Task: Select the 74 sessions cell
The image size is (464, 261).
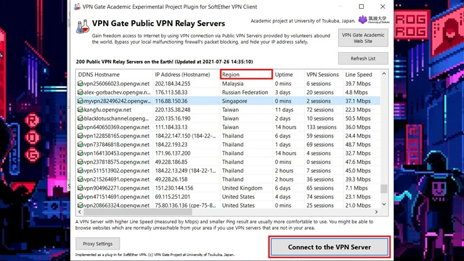Action: coord(320,197)
